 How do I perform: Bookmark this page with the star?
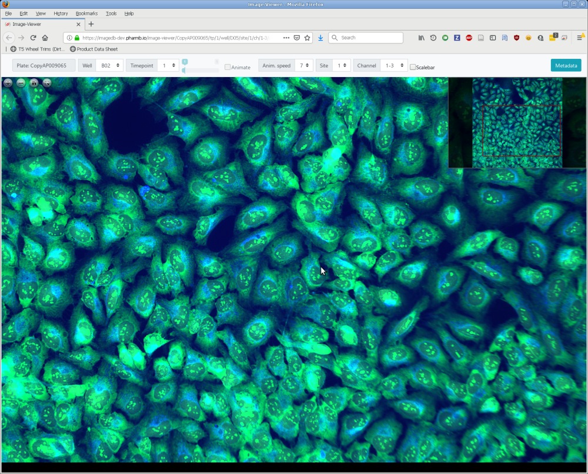pyautogui.click(x=307, y=38)
